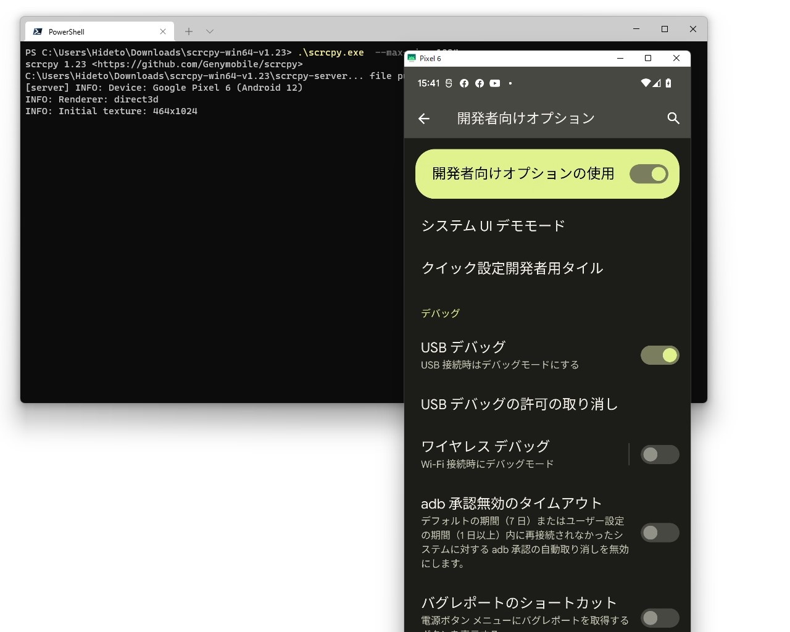This screenshot has width=790, height=632.
Task: Click the scrcpy icon in Pixel 6 title bar
Action: 410,58
